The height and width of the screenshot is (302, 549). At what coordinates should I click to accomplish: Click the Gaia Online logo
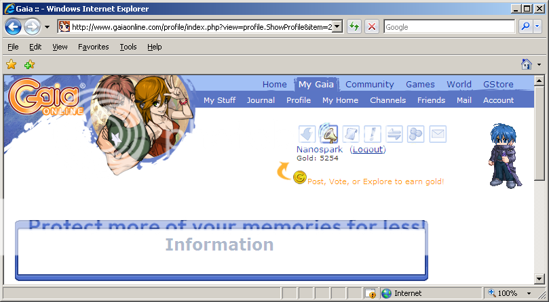pos(46,98)
